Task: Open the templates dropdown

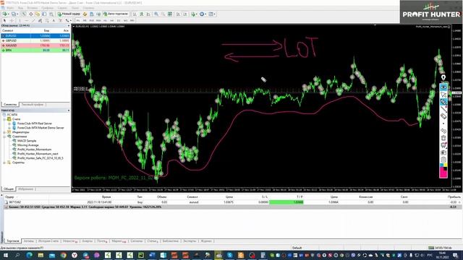Action: (212, 14)
